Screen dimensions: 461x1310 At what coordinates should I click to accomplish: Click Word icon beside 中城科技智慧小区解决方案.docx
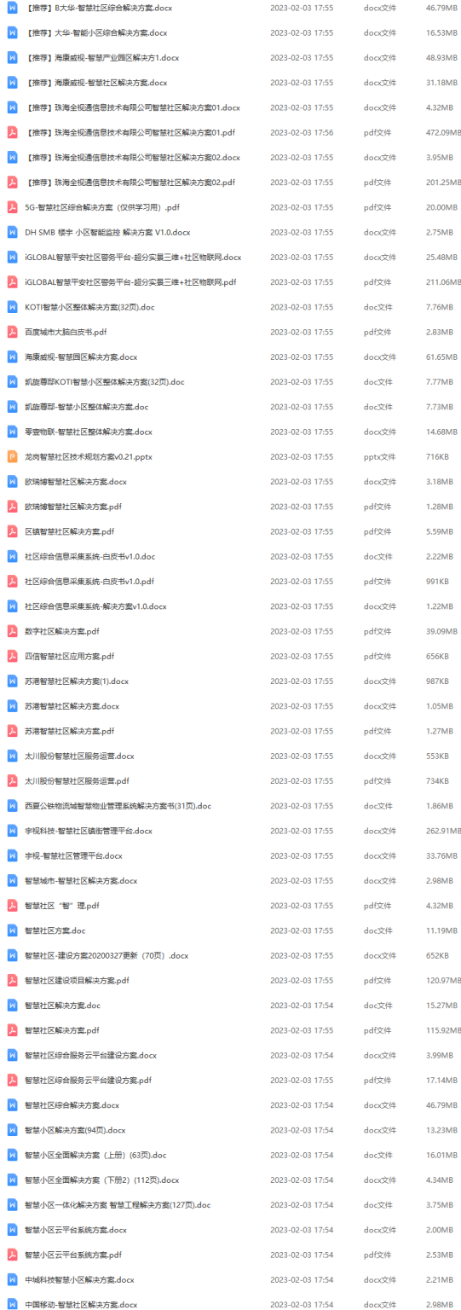point(12,1279)
